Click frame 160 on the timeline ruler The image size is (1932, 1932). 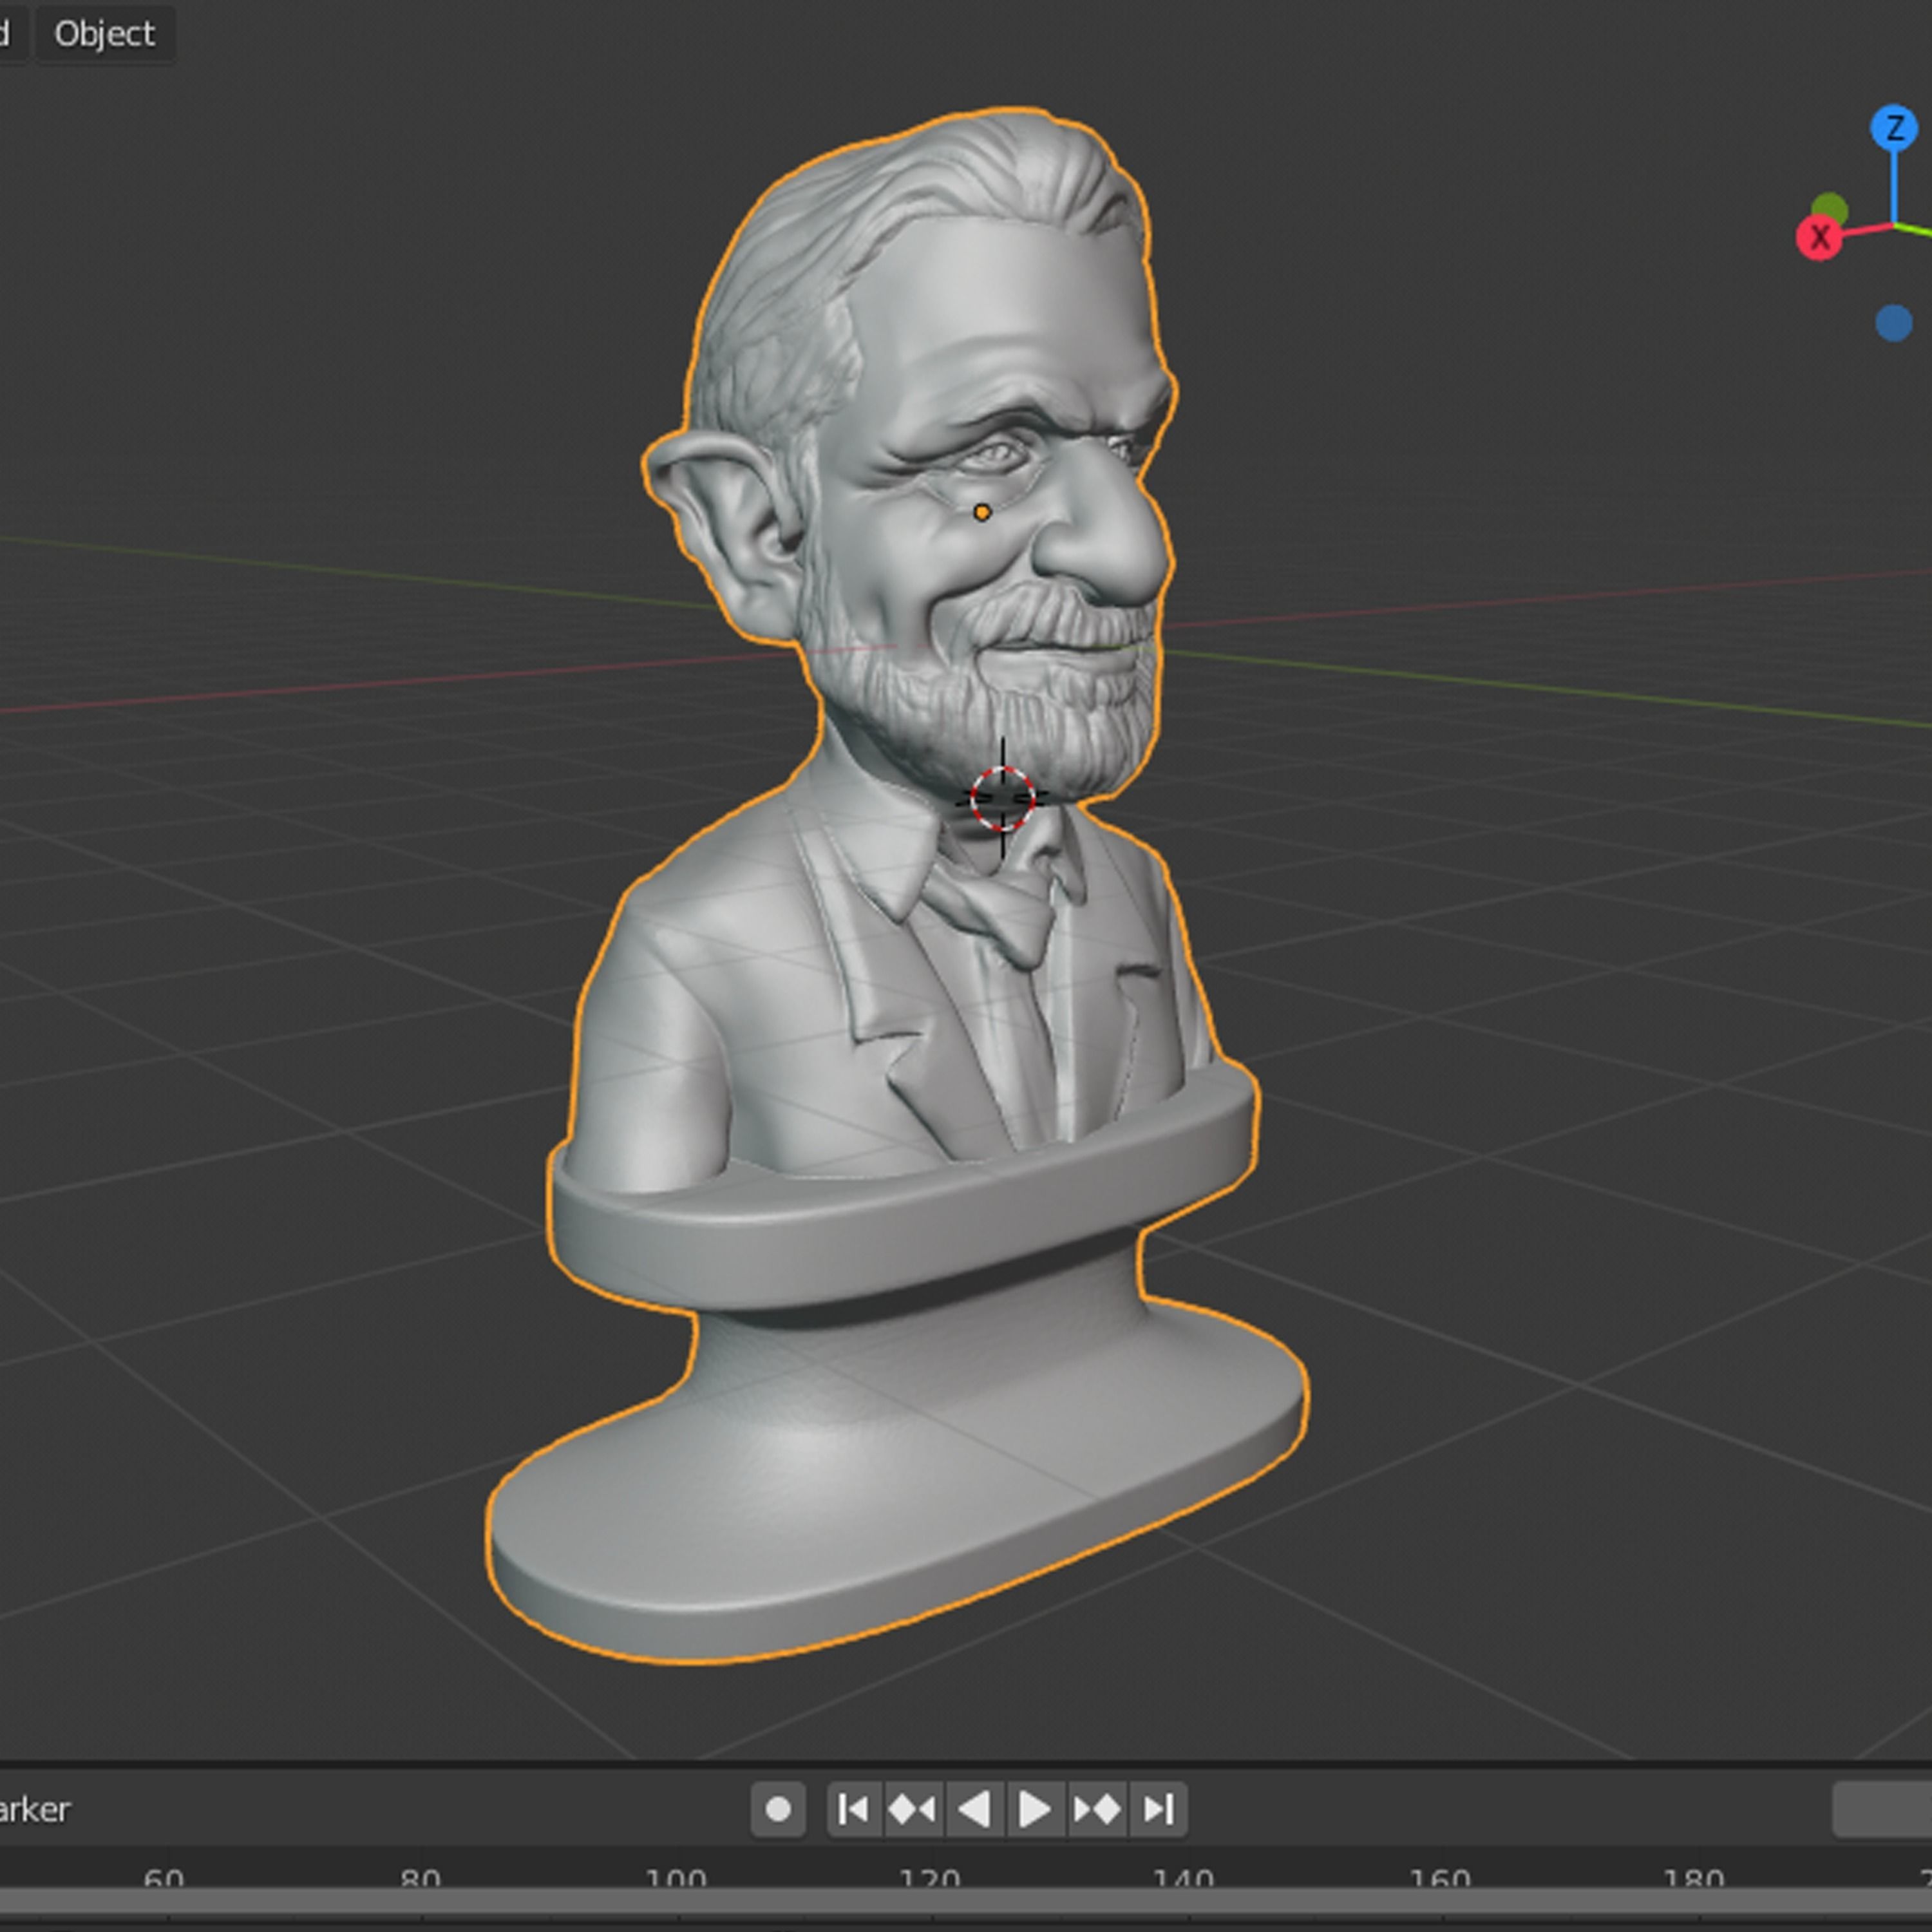(x=1440, y=1878)
